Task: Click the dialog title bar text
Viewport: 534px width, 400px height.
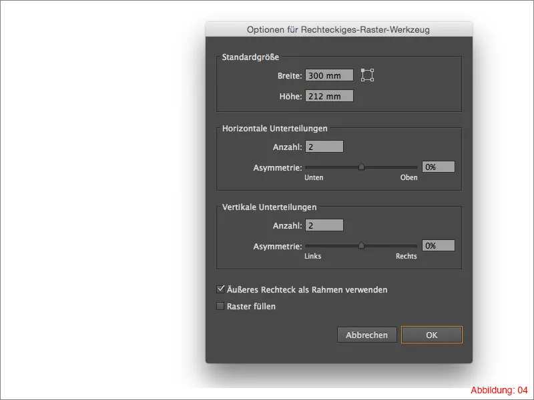Action: 338,30
